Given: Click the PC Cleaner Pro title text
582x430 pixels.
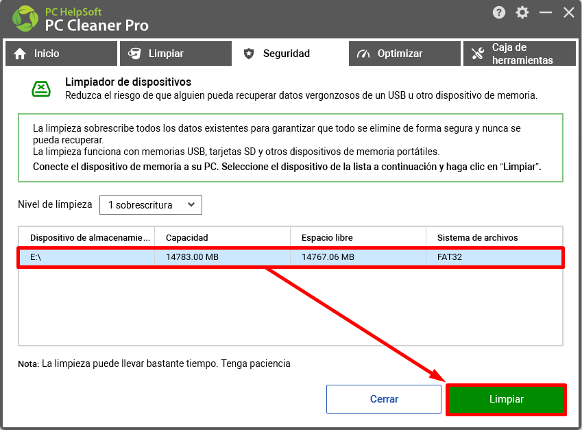Looking at the screenshot, I should tap(97, 25).
